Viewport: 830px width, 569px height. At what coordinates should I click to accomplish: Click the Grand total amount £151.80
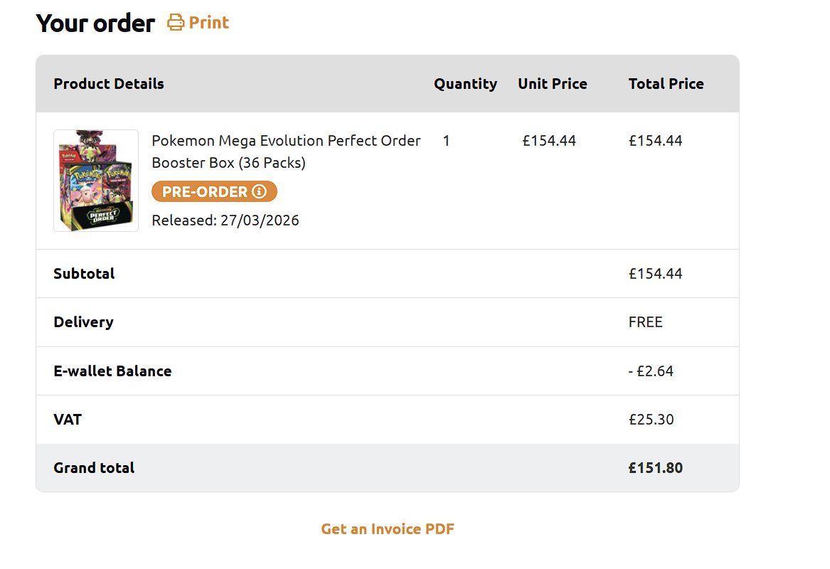[655, 468]
